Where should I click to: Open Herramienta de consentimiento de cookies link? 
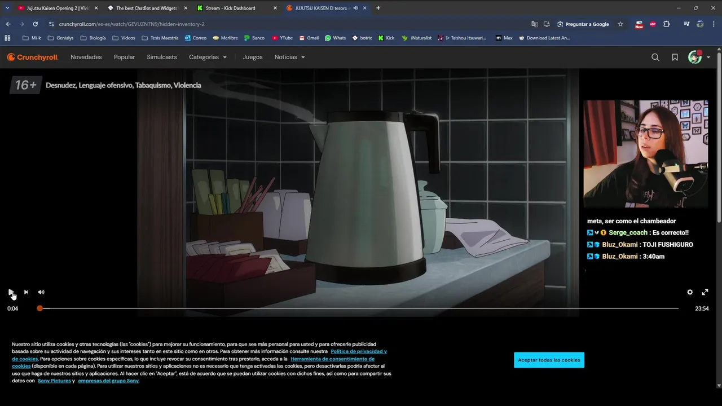point(193,362)
